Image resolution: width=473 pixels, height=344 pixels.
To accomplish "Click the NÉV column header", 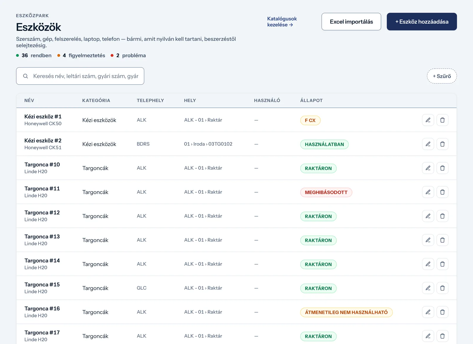I will tap(29, 100).
